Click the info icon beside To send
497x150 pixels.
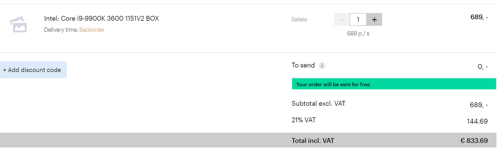point(322,66)
